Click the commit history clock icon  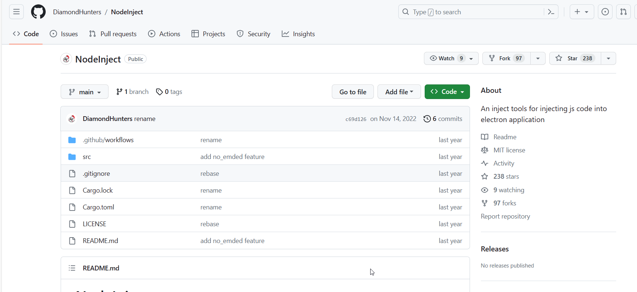click(x=427, y=119)
